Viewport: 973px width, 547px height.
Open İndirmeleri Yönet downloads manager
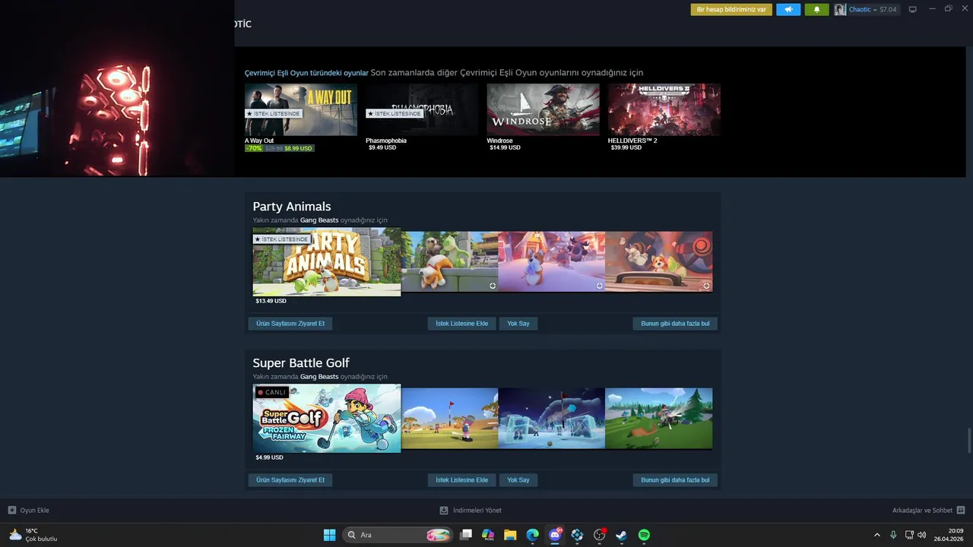477,511
